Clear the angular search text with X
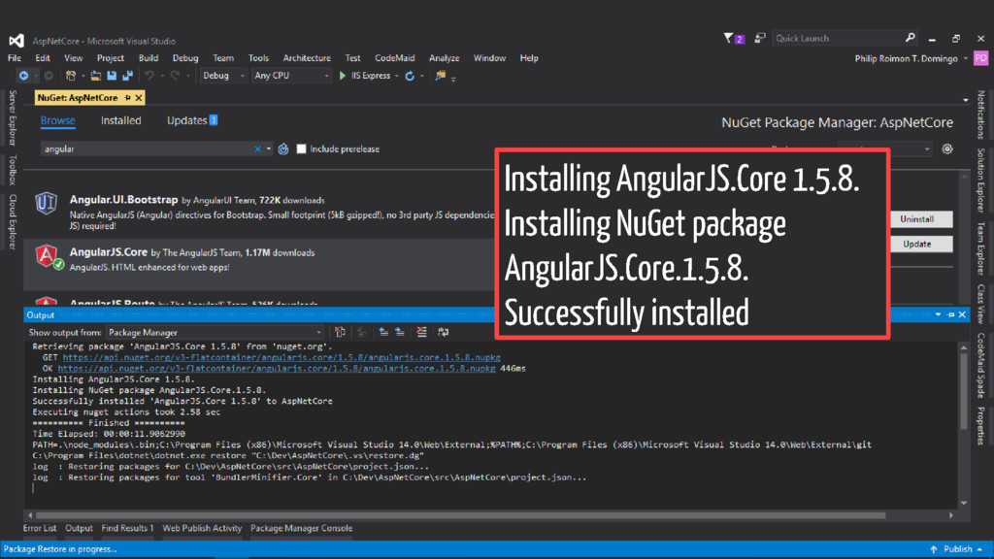 (x=257, y=148)
